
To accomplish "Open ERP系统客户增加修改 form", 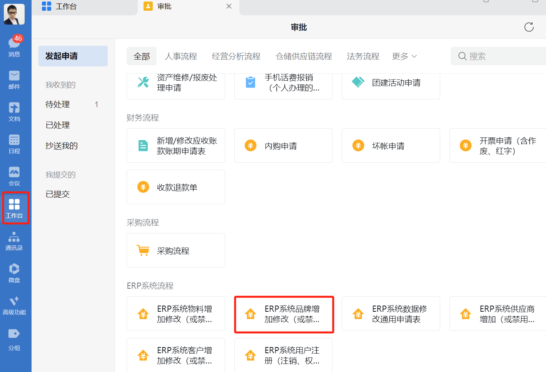I will 176,355.
